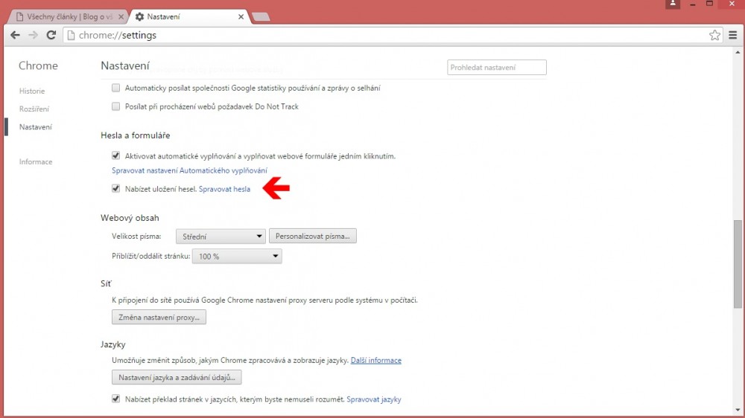
Task: Open a new tab
Action: point(261,16)
